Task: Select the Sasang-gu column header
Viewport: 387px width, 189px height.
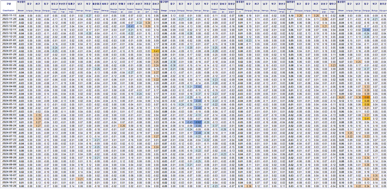Action: [x=139, y=11]
